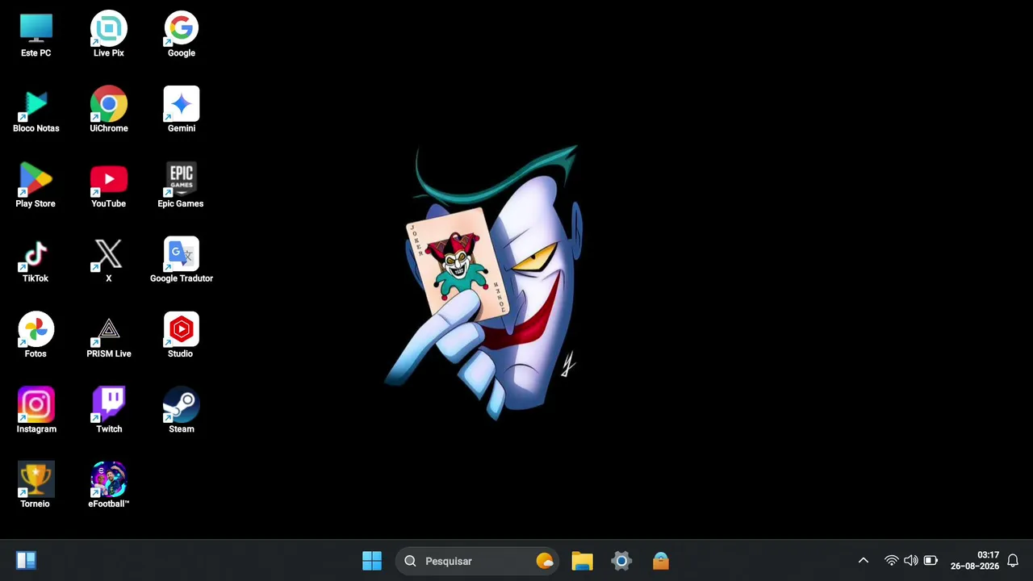Image resolution: width=1033 pixels, height=581 pixels.
Task: Click the speaker volume icon
Action: click(911, 561)
